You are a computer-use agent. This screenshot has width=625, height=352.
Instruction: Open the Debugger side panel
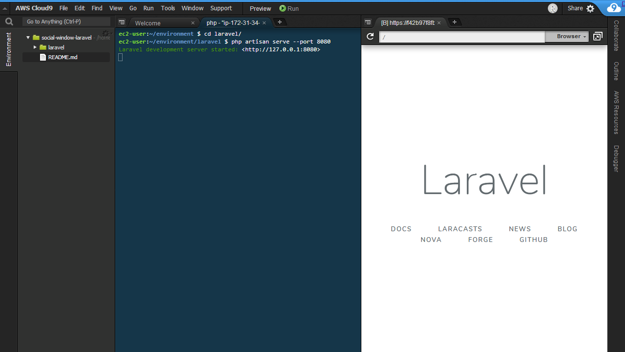pos(616,158)
